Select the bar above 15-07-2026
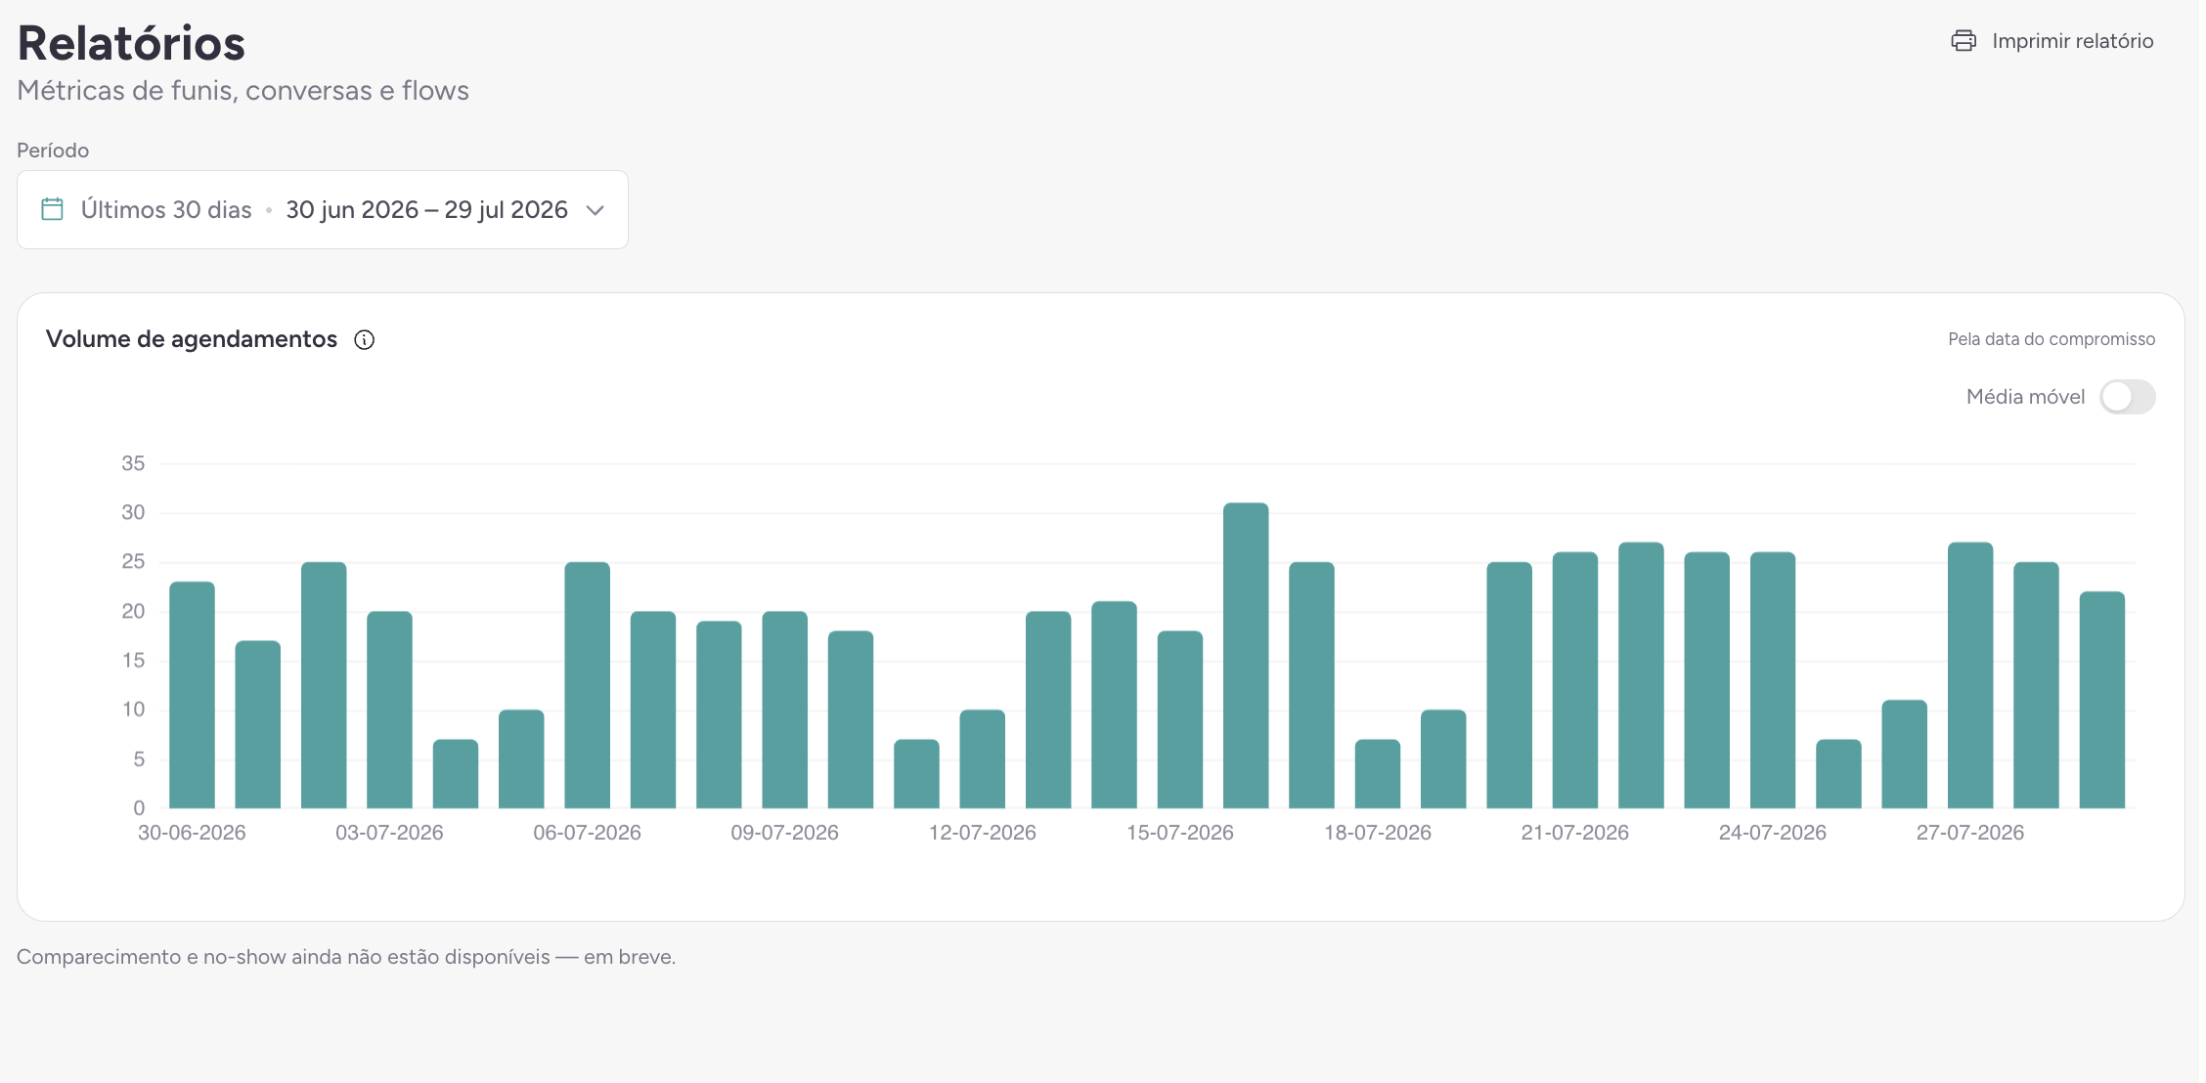Screen dimensions: 2206x1083 click(1180, 719)
